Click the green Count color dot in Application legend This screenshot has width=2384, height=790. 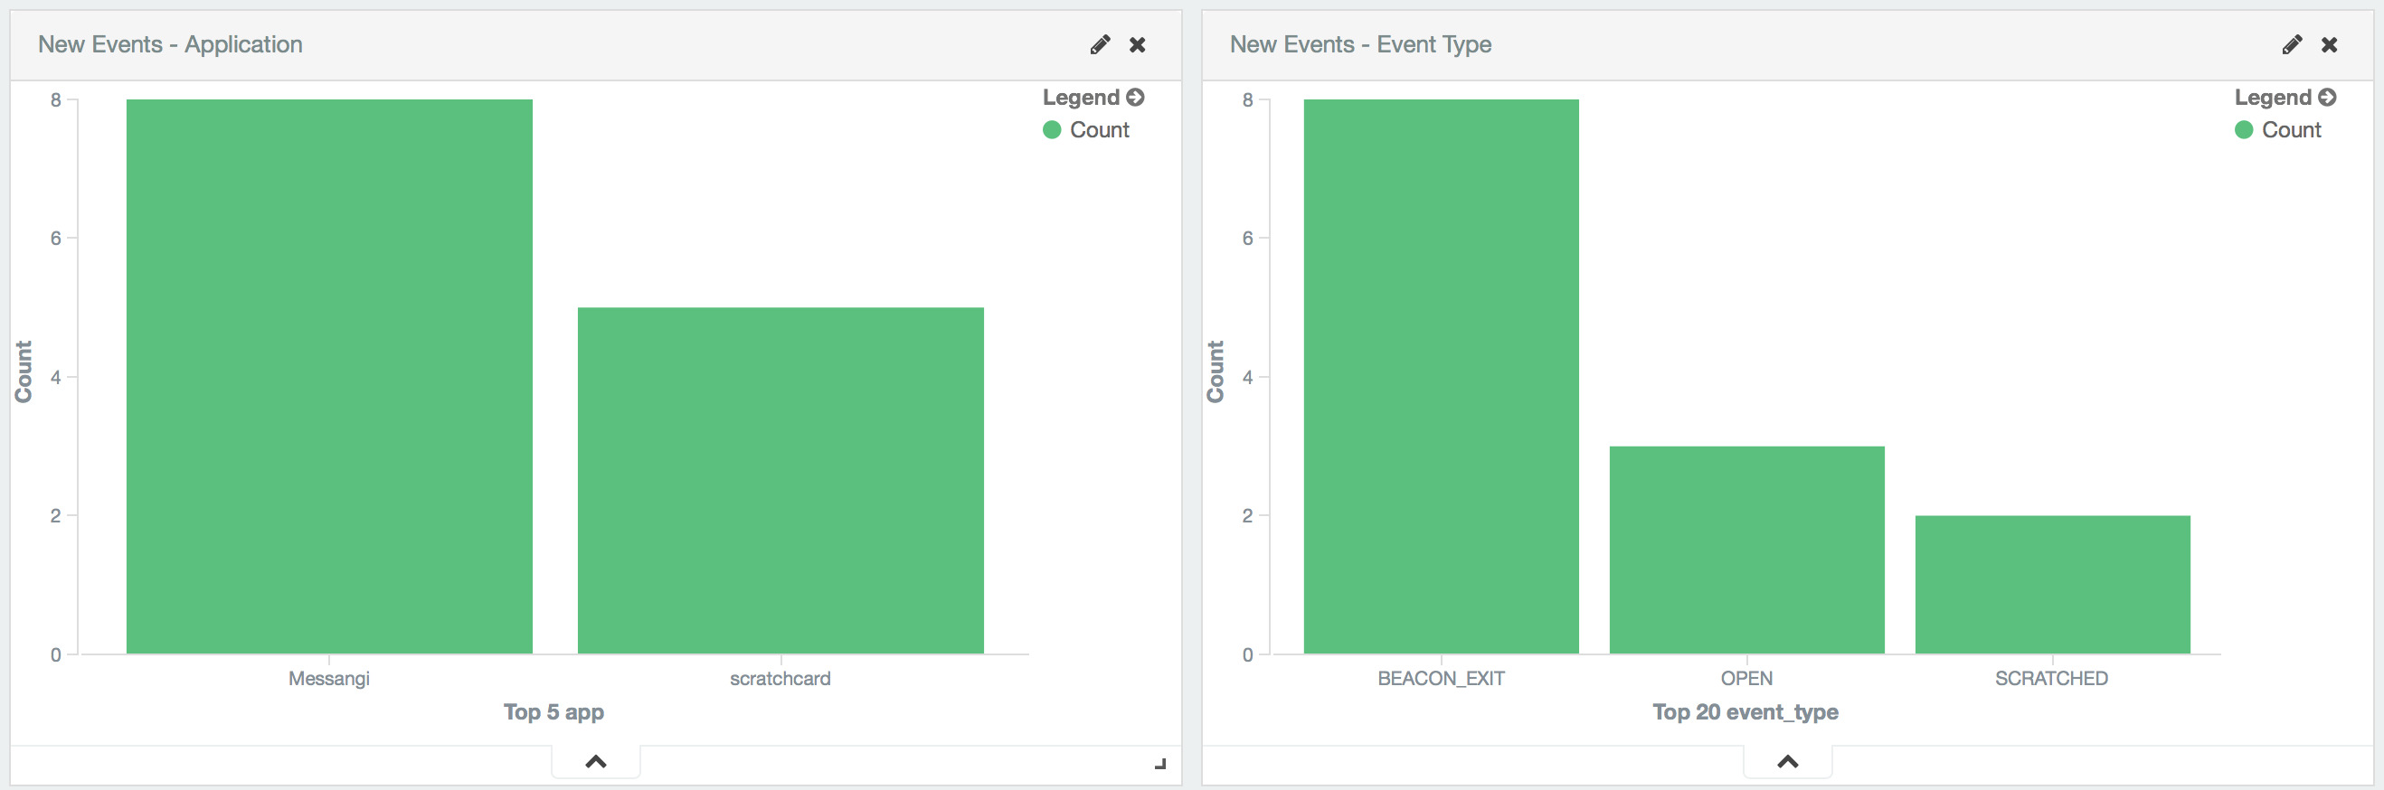[x=1051, y=130]
